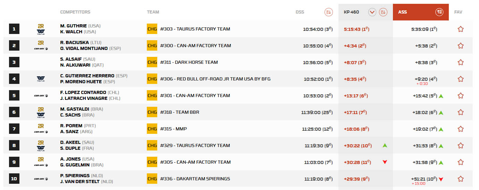Open the KP 460 checkpoint dropdown
Screen dimensions: 479x190
point(372,12)
